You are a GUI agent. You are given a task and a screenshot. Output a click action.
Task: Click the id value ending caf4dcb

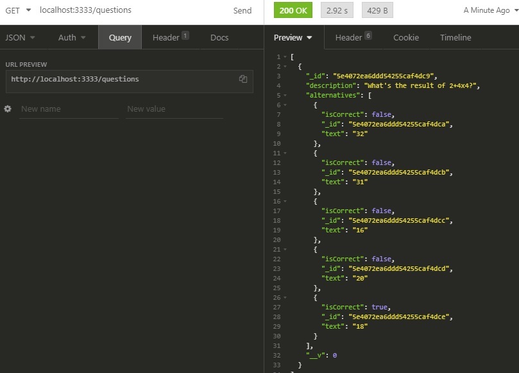(399, 172)
